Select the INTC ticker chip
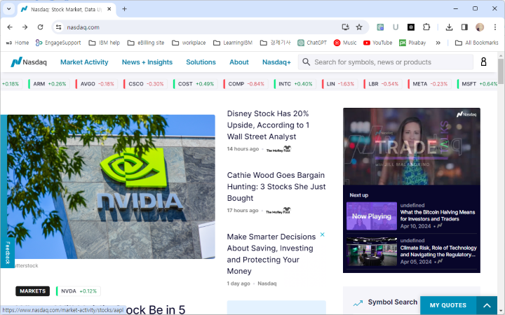The height and width of the screenshot is (315, 505). point(295,84)
